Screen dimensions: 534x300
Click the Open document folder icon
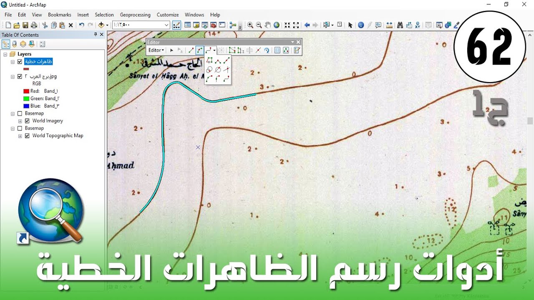[17, 25]
